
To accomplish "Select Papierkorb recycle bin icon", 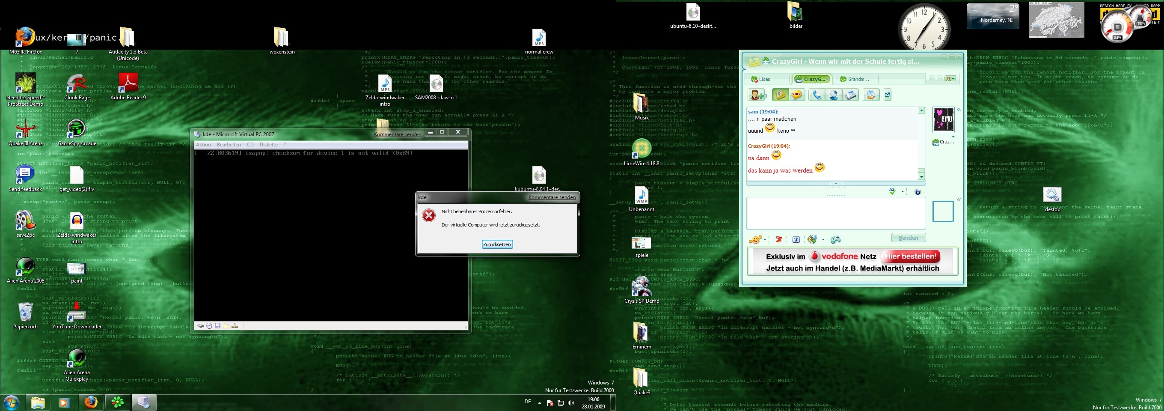I will pos(25,316).
